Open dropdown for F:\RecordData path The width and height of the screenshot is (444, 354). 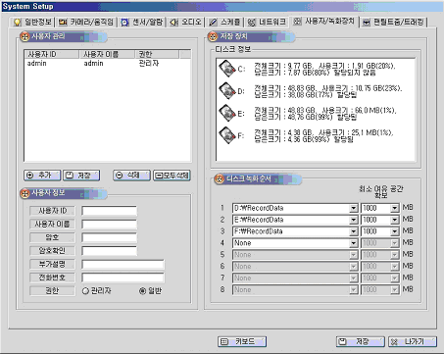tap(353, 231)
